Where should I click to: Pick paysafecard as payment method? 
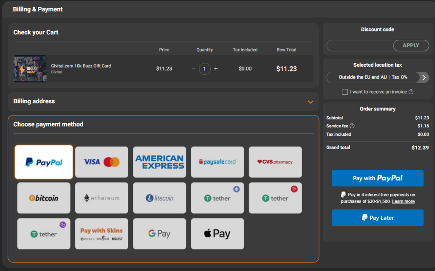point(217,162)
